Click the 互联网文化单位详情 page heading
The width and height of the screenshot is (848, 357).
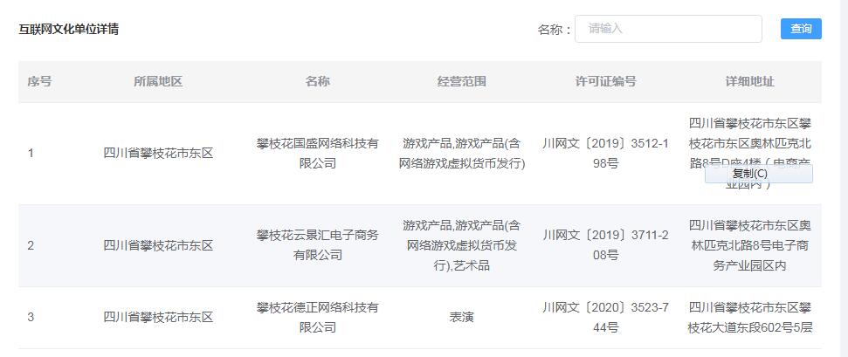click(x=69, y=29)
